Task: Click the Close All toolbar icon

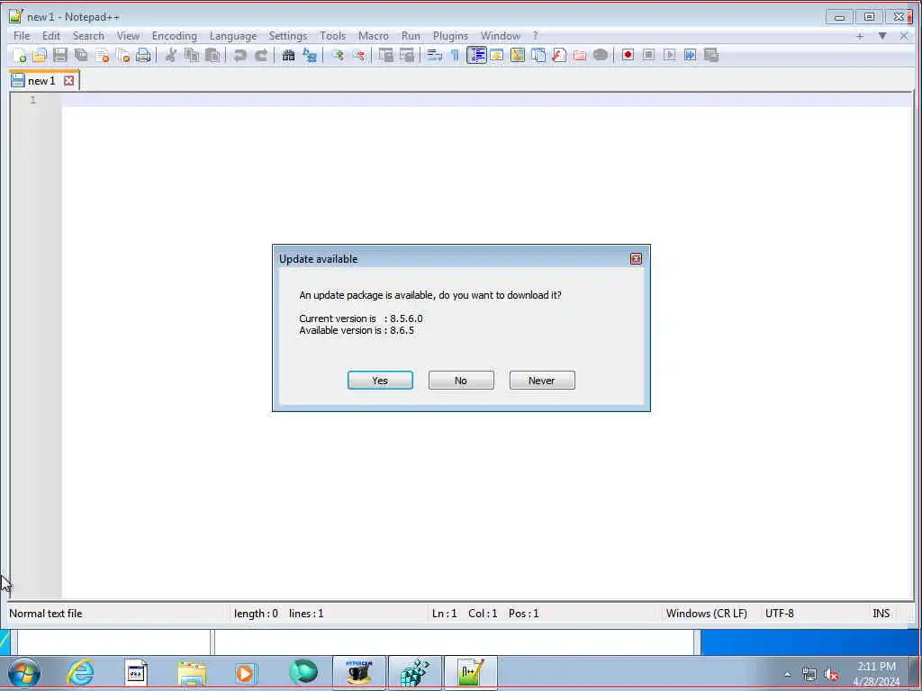Action: coord(122,55)
